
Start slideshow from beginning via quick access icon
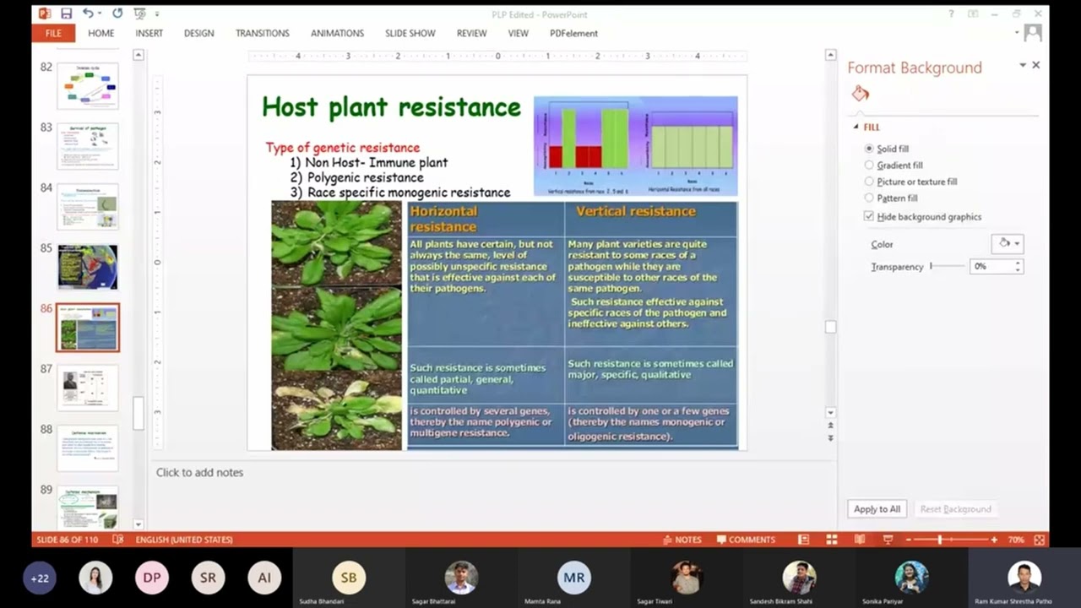(139, 14)
